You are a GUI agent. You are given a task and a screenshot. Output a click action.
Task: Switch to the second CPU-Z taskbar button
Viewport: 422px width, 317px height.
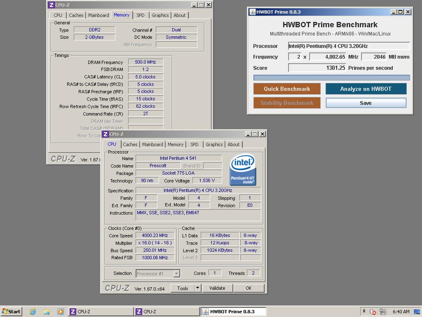point(166,312)
